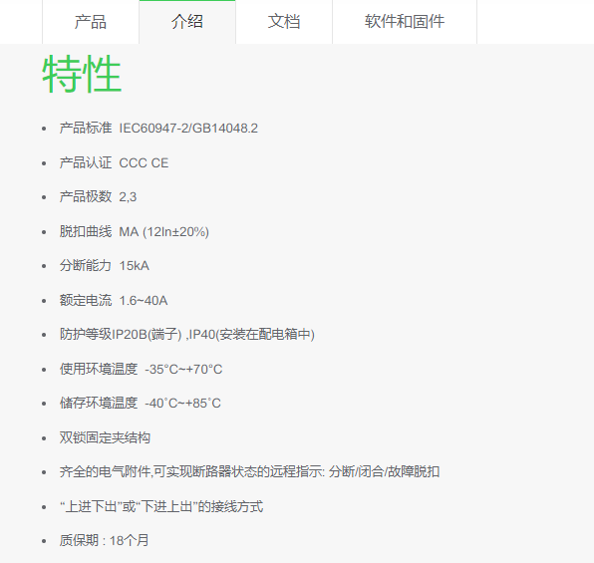The image size is (594, 563).
Task: Select the 介绍 tab
Action: coord(187,22)
